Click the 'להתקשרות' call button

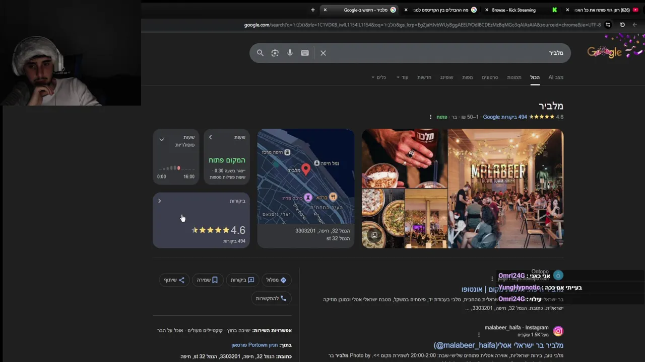(x=271, y=298)
